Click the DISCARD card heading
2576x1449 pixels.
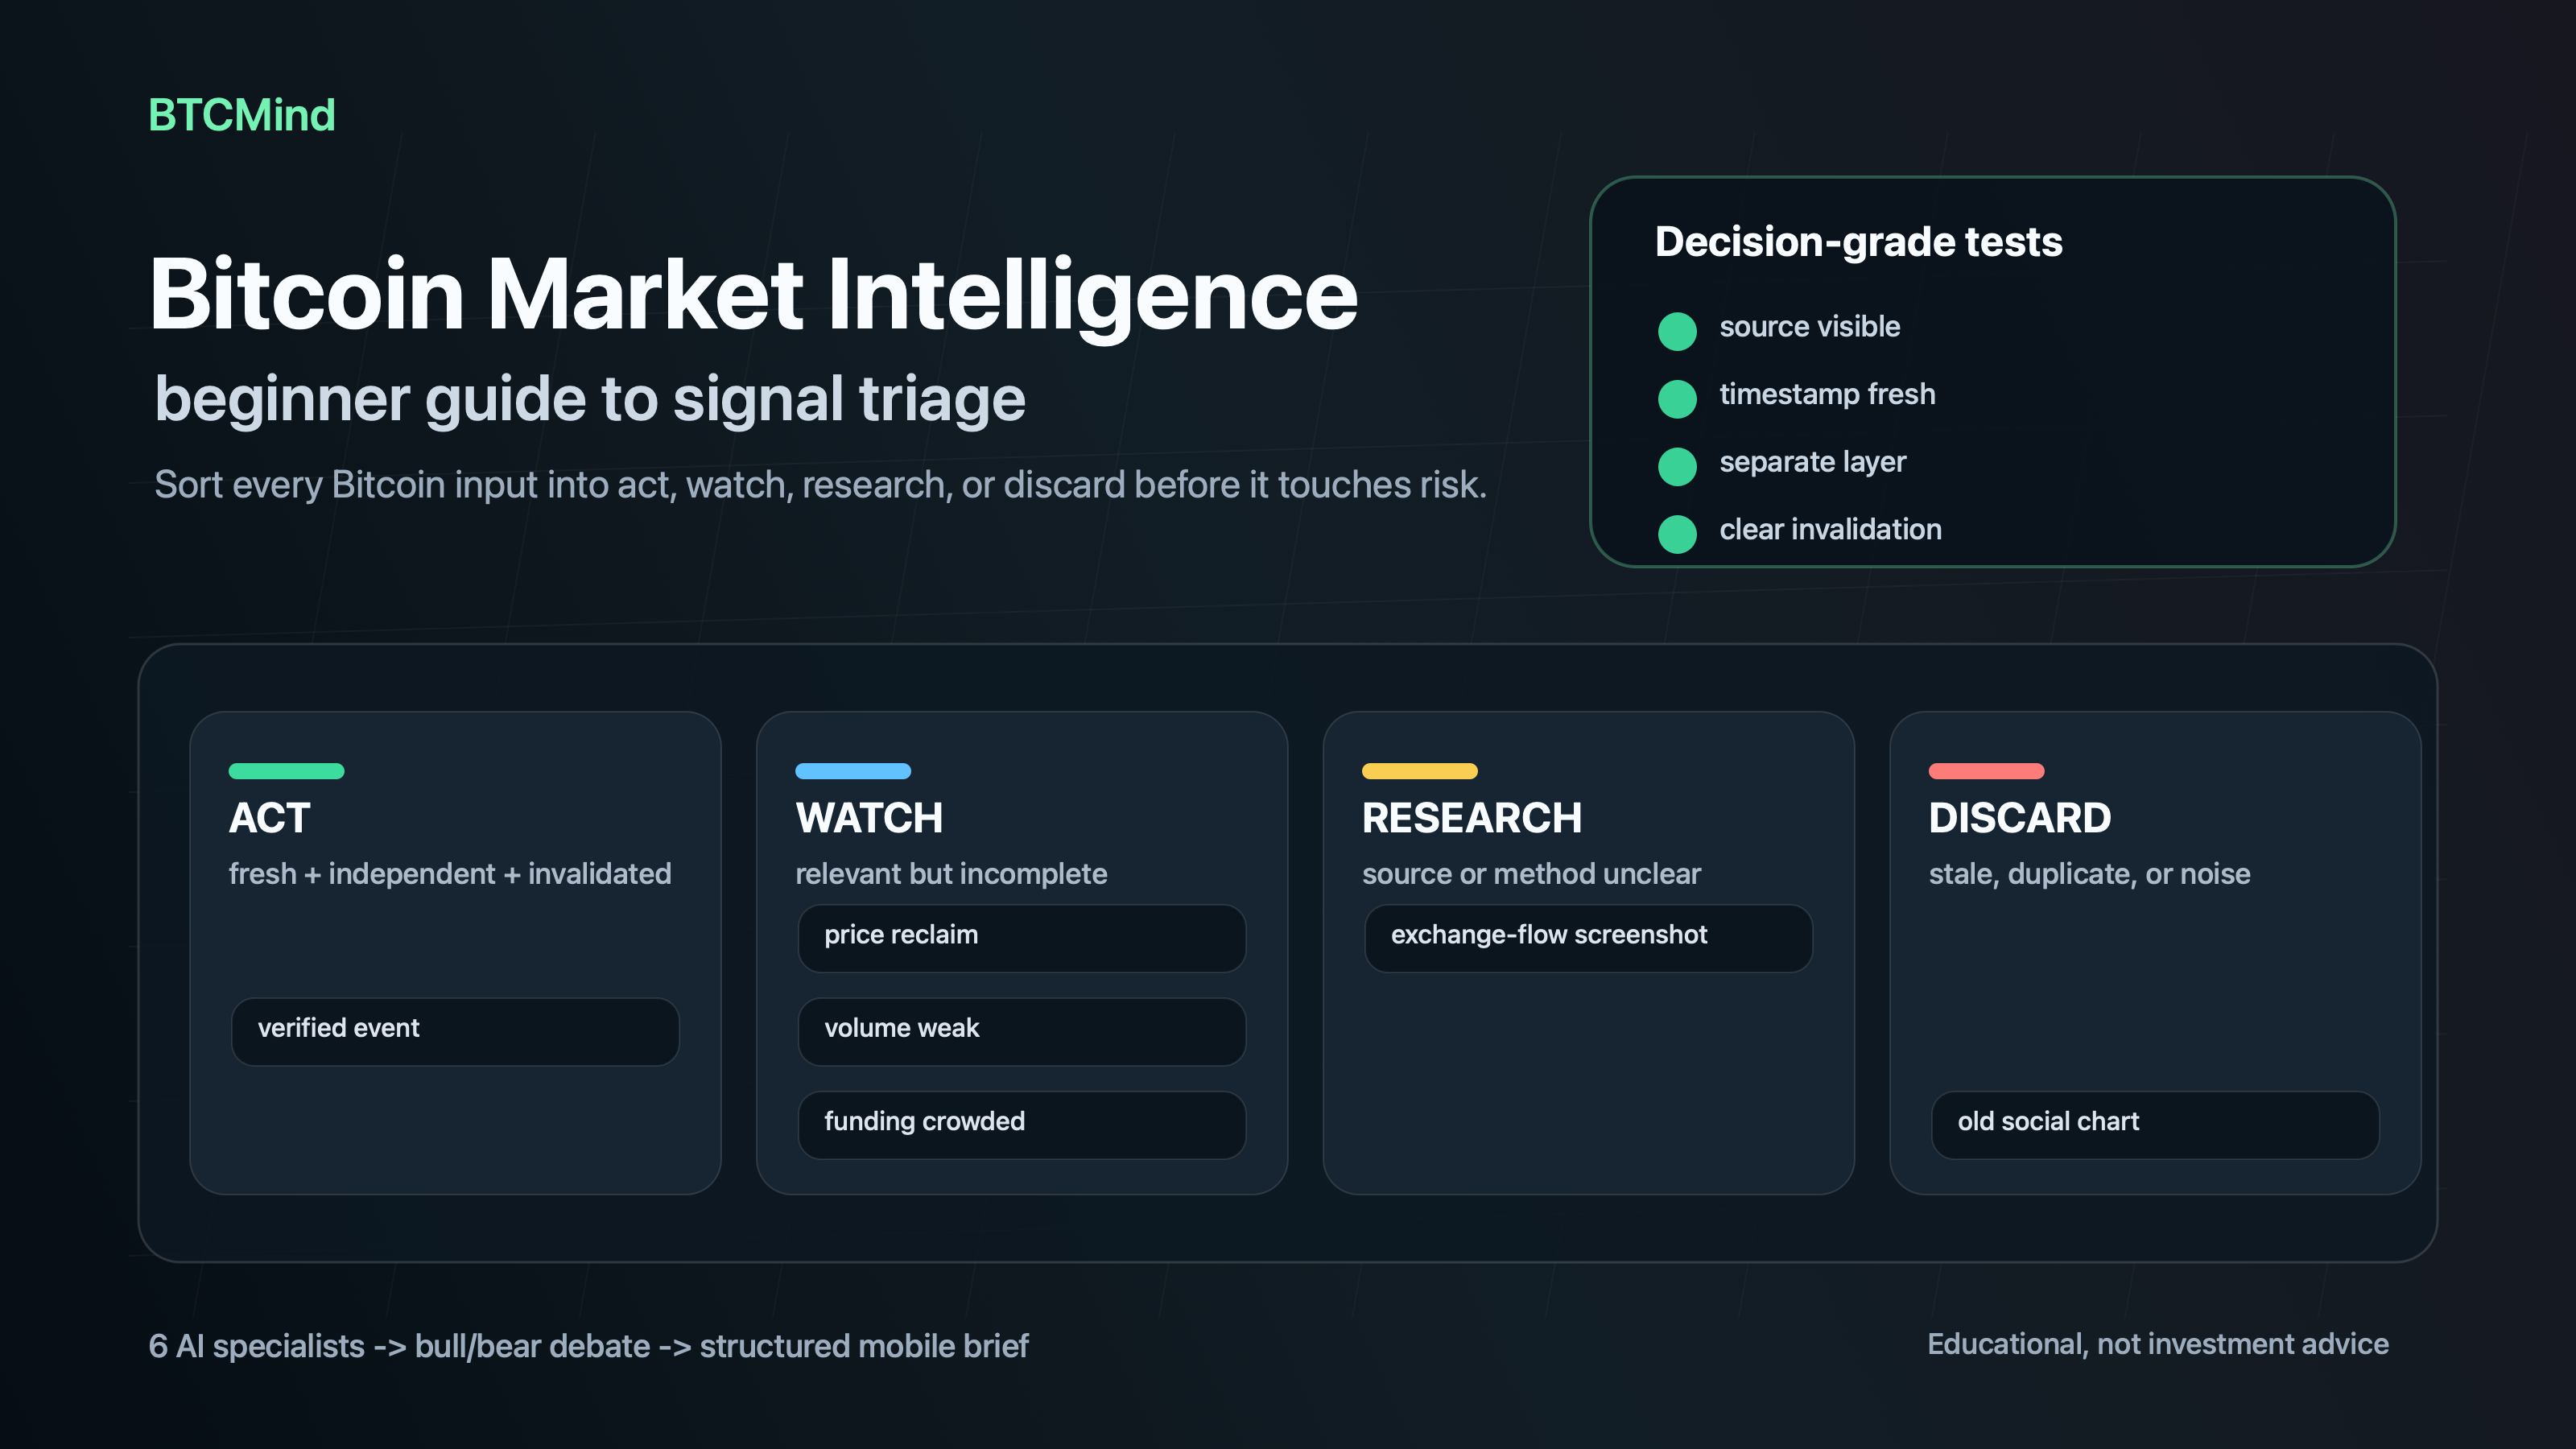(2019, 818)
